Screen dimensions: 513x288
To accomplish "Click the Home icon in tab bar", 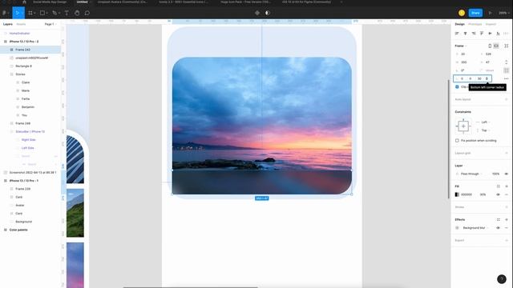I will 24,2.
